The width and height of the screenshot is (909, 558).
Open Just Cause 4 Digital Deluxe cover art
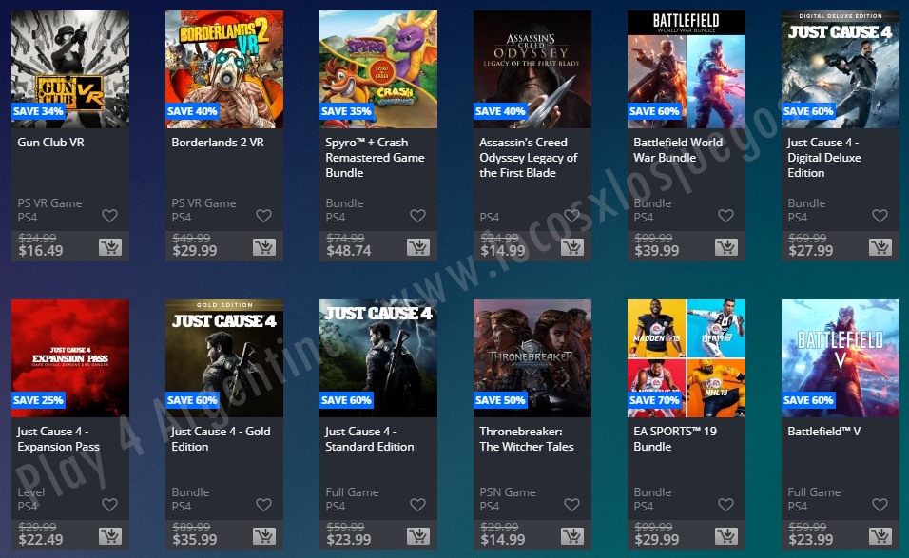pyautogui.click(x=840, y=69)
